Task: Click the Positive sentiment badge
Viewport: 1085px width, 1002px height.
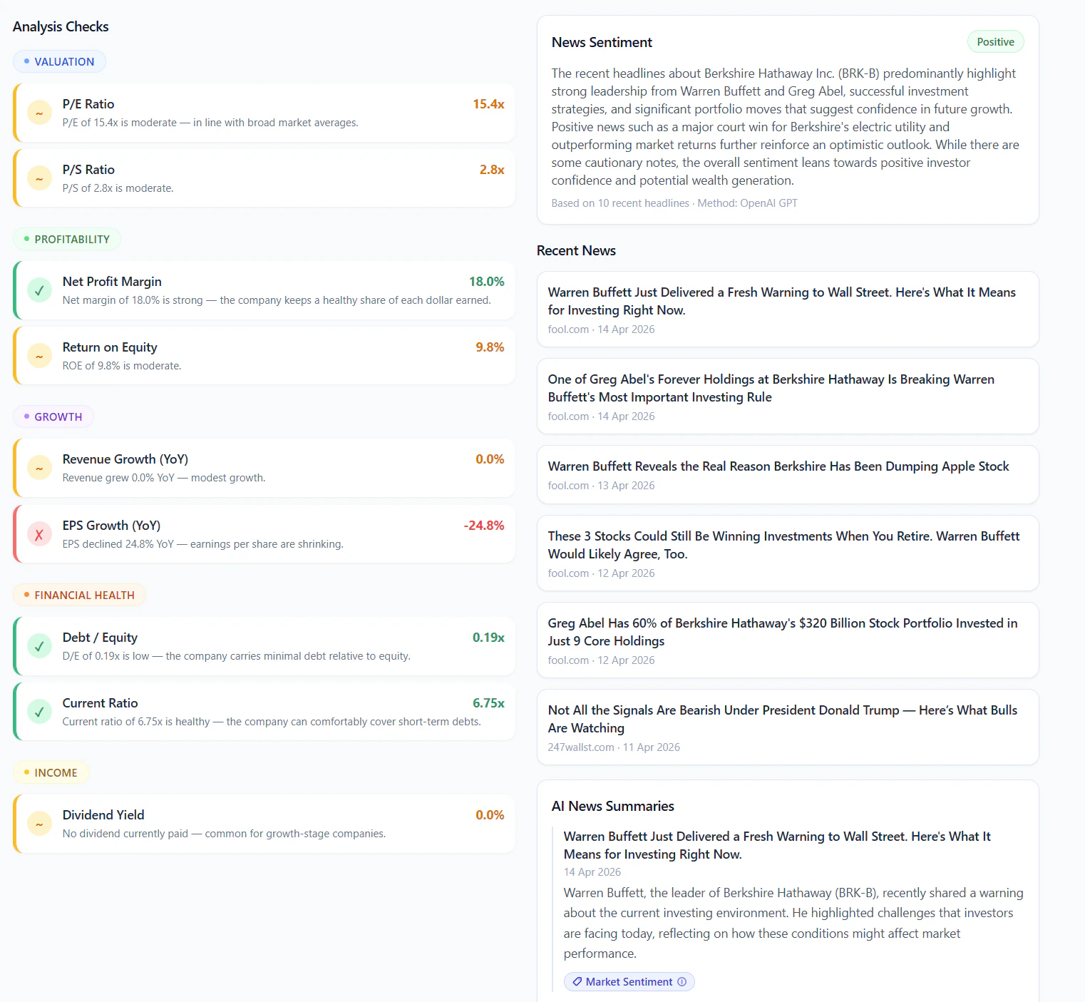Action: pyautogui.click(x=995, y=41)
